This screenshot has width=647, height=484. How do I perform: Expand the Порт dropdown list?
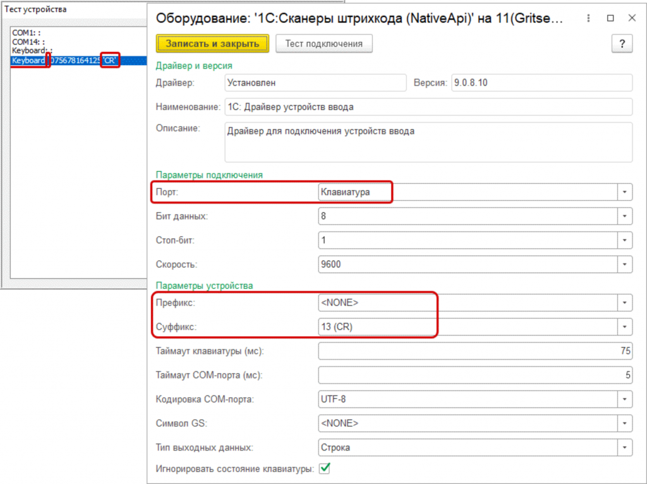point(625,192)
